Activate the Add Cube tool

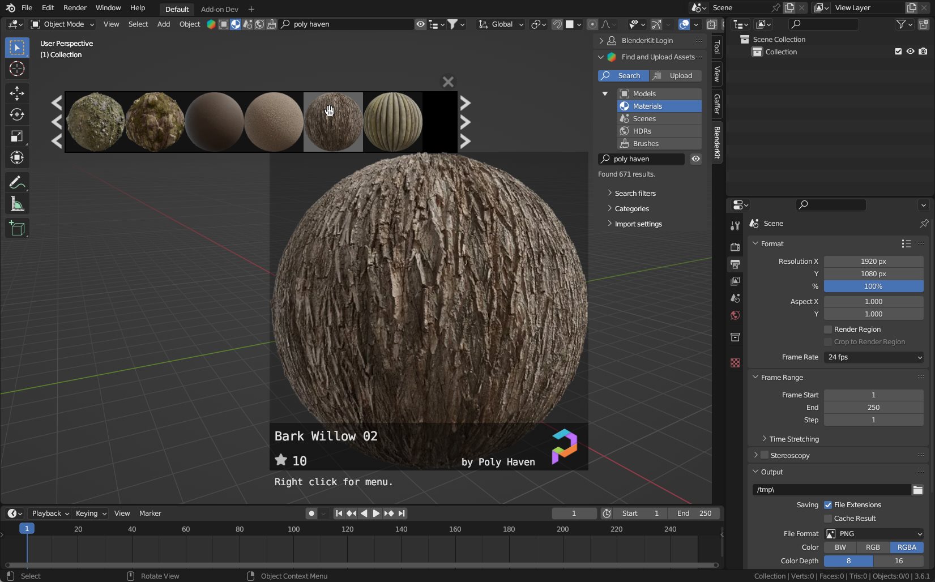coord(17,228)
